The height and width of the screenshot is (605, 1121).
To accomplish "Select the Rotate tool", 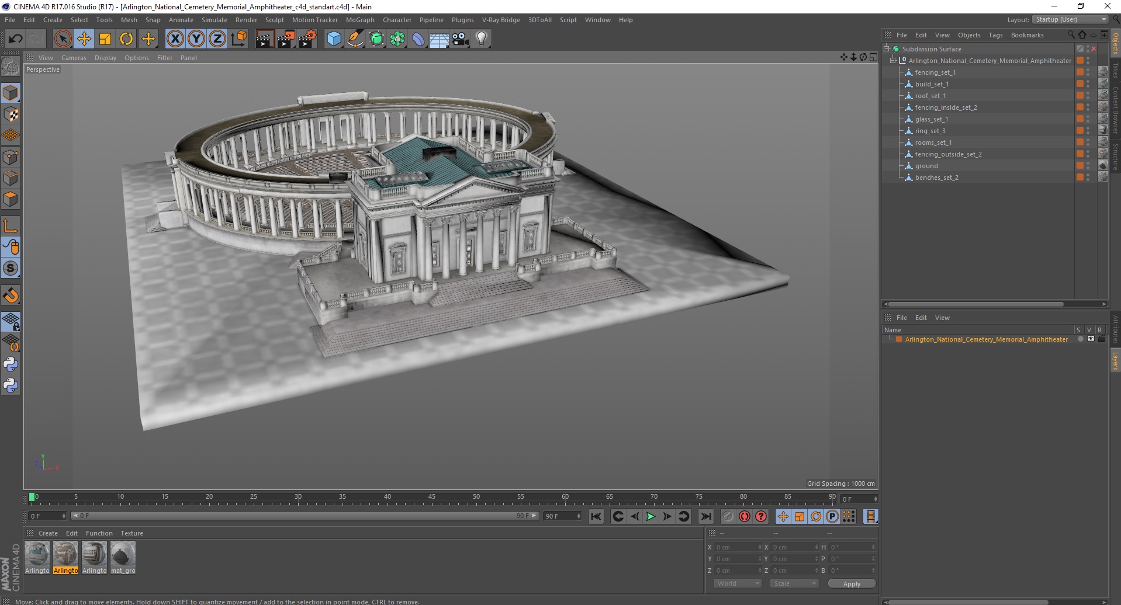I will click(126, 39).
